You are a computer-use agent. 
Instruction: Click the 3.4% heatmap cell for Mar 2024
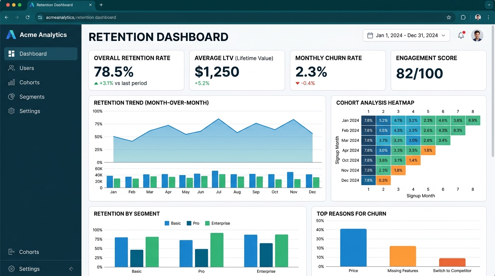(x=443, y=141)
